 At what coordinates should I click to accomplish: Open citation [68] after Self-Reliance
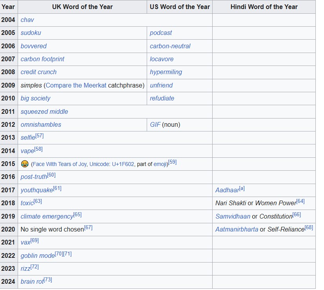[x=309, y=228]
